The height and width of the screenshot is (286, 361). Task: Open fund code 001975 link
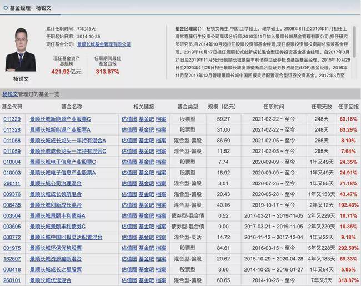click(12, 248)
